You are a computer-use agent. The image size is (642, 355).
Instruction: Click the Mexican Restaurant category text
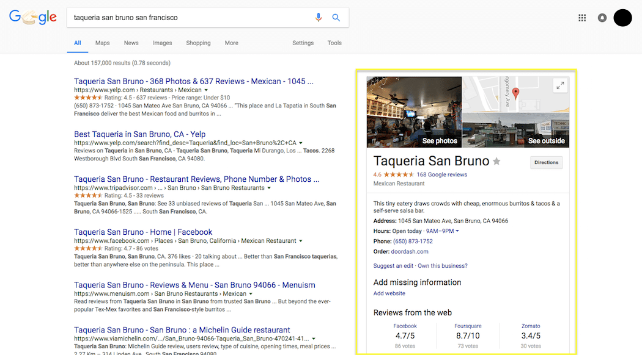pos(399,184)
